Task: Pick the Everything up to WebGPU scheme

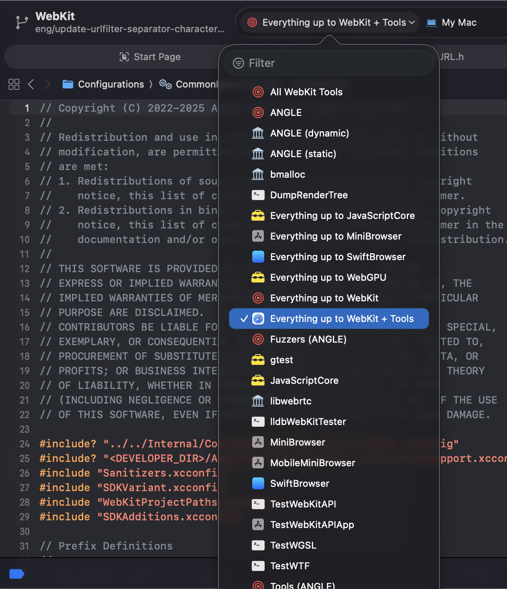Action: (328, 277)
